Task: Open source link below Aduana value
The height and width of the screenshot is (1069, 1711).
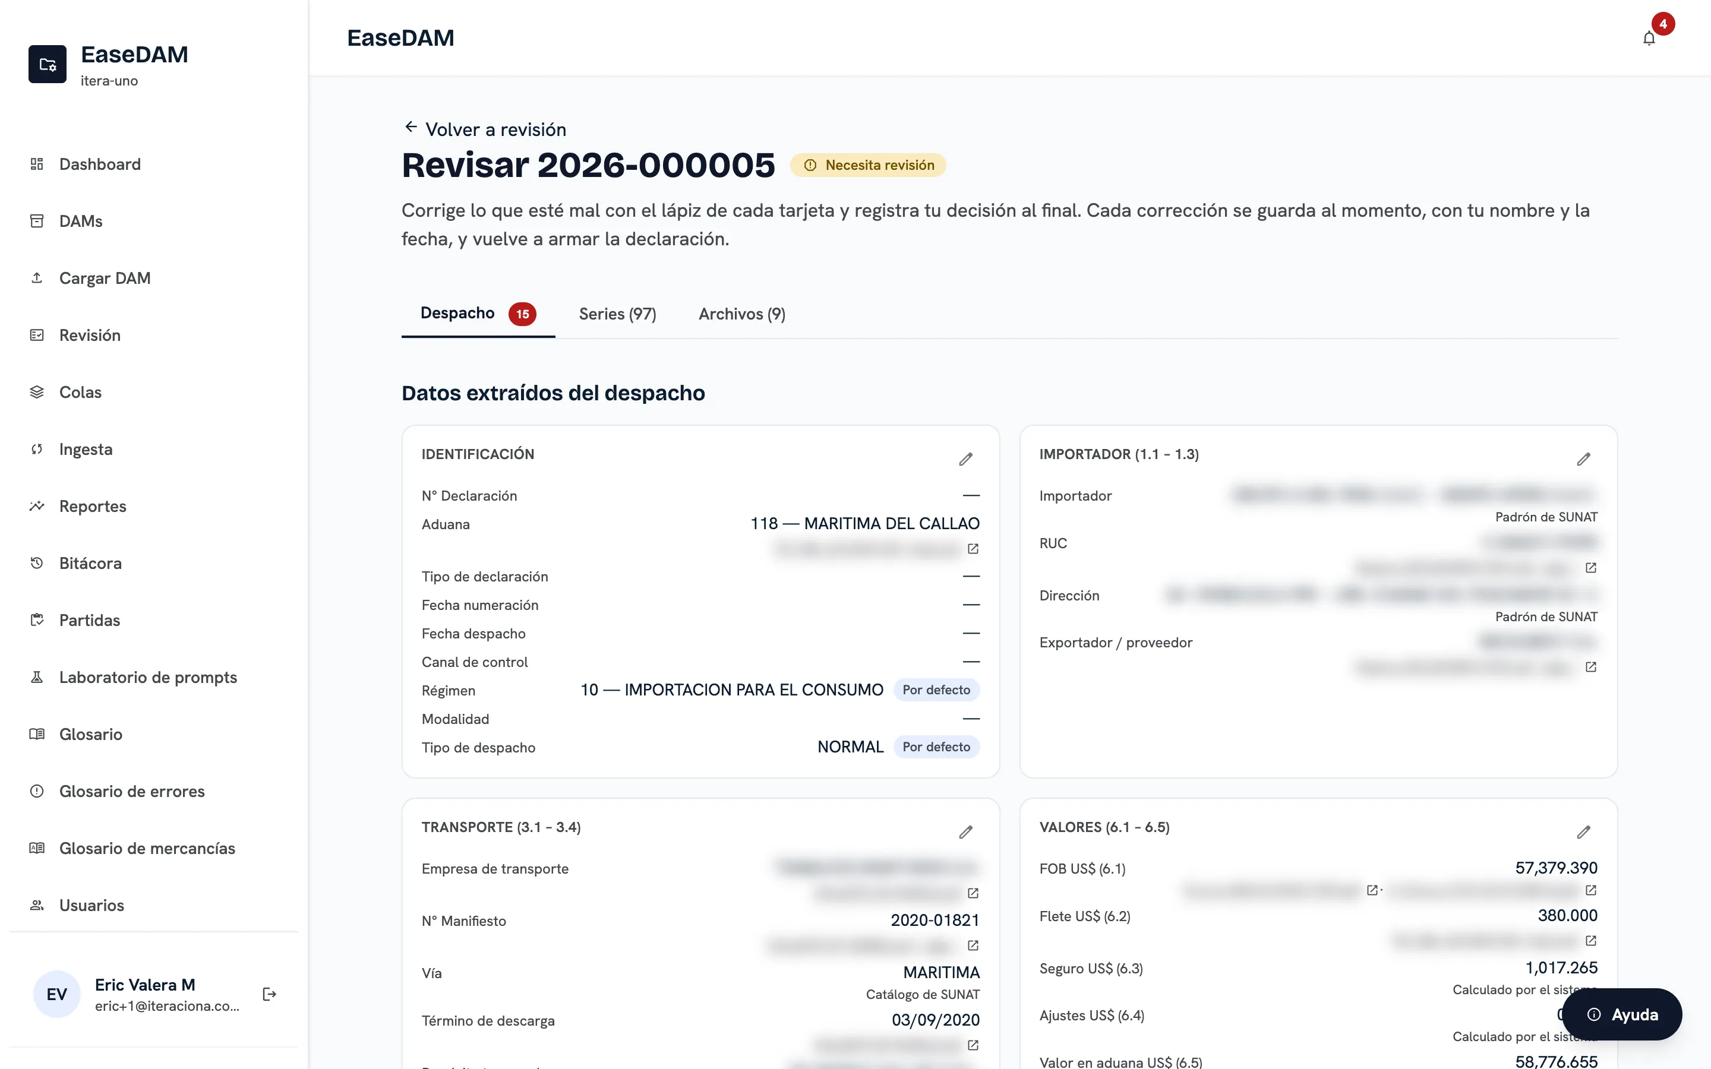Action: 973,549
